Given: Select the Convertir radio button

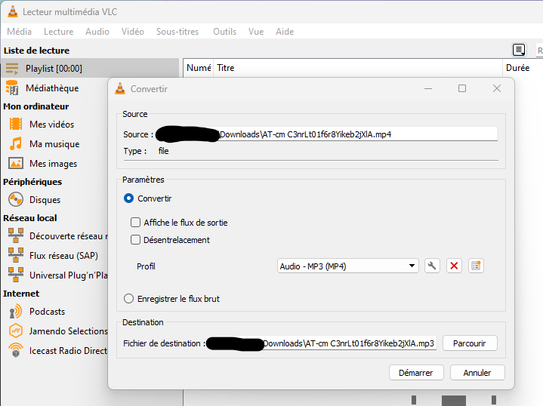Looking at the screenshot, I should (x=128, y=198).
